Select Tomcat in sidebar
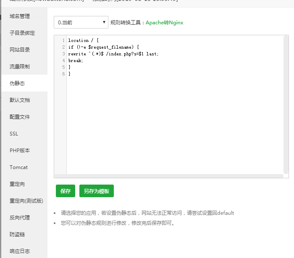 [x=18, y=167]
